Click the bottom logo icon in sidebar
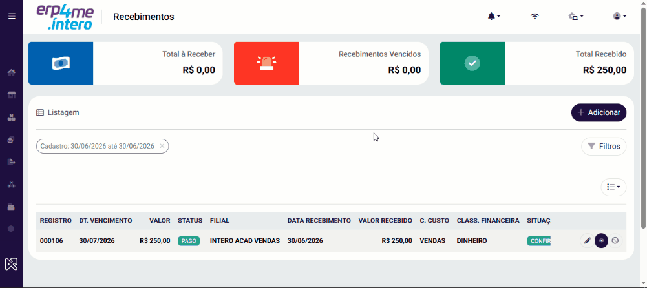This screenshot has width=647, height=288. pyautogui.click(x=11, y=263)
